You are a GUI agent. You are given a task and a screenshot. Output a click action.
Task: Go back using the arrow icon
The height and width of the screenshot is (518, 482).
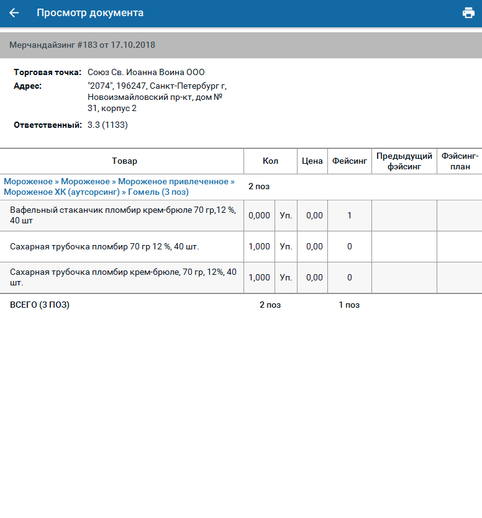click(14, 13)
